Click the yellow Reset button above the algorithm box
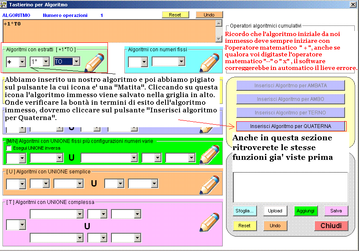359x251 pixels. point(175,15)
